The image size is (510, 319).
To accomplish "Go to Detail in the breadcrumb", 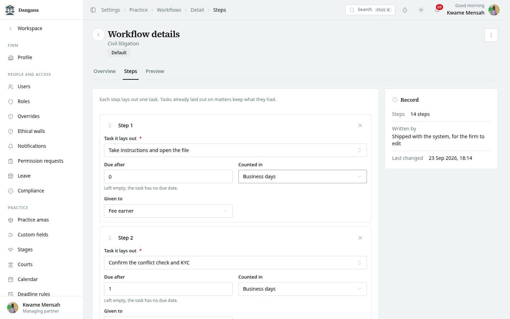I will 197,10.
